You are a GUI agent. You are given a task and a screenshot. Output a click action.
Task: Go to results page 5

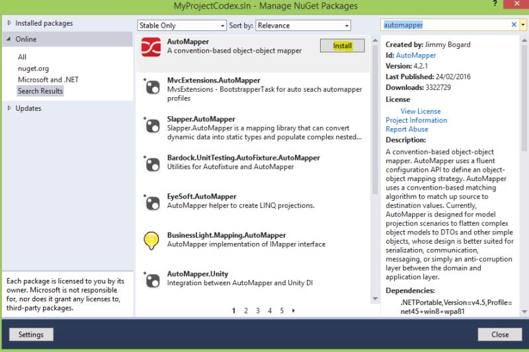(282, 310)
